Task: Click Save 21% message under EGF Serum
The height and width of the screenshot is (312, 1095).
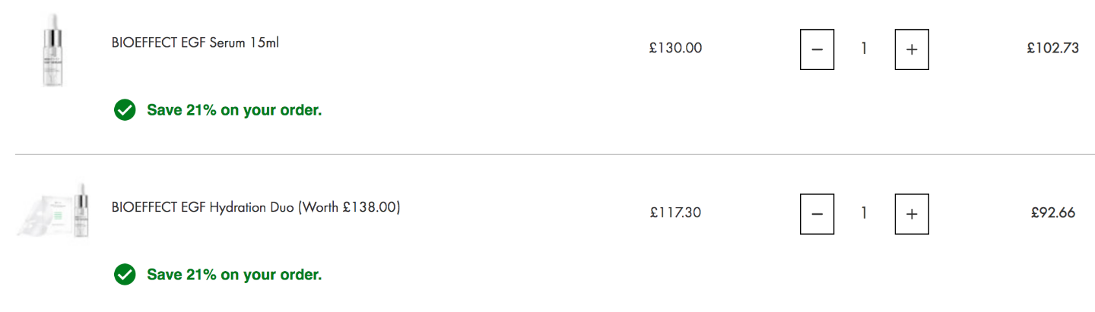Action: coord(234,110)
